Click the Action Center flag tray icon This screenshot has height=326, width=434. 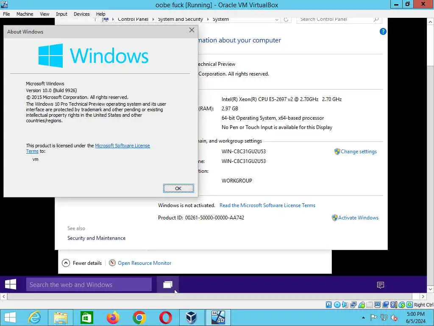coord(373,318)
